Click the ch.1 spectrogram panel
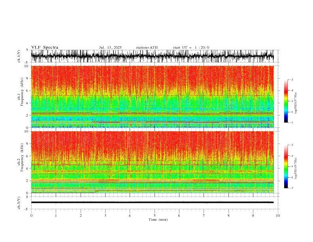 152,96
